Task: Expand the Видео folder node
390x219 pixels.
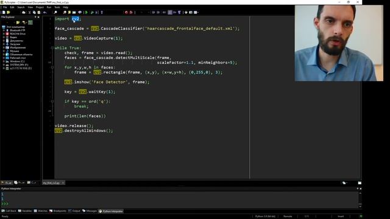Action: point(4,37)
